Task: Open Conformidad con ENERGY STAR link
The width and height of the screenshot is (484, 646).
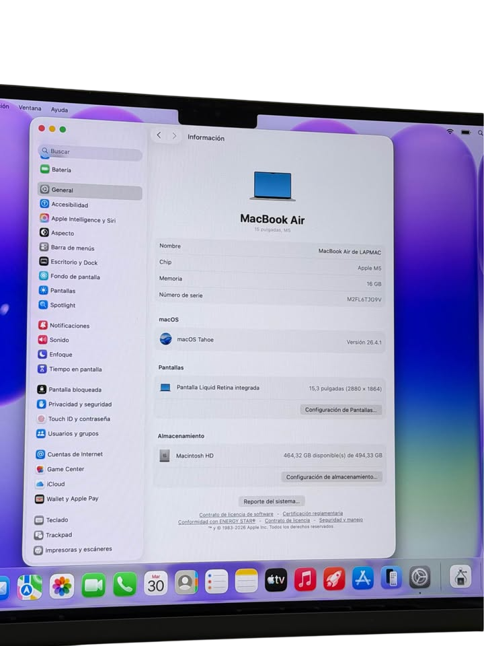Action: [x=216, y=522]
